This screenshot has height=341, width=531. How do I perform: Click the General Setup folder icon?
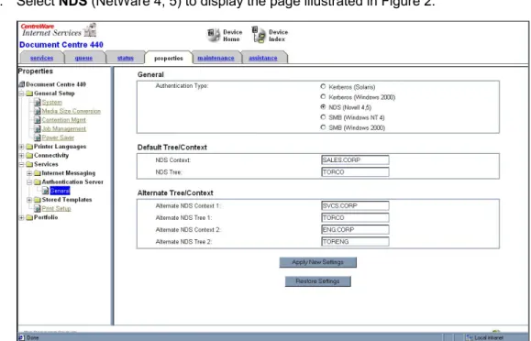(29, 93)
